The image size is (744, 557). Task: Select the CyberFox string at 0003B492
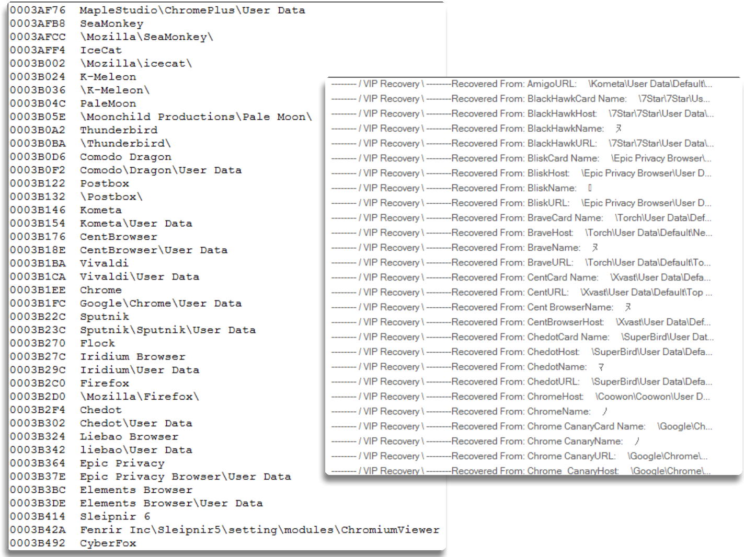click(x=108, y=543)
